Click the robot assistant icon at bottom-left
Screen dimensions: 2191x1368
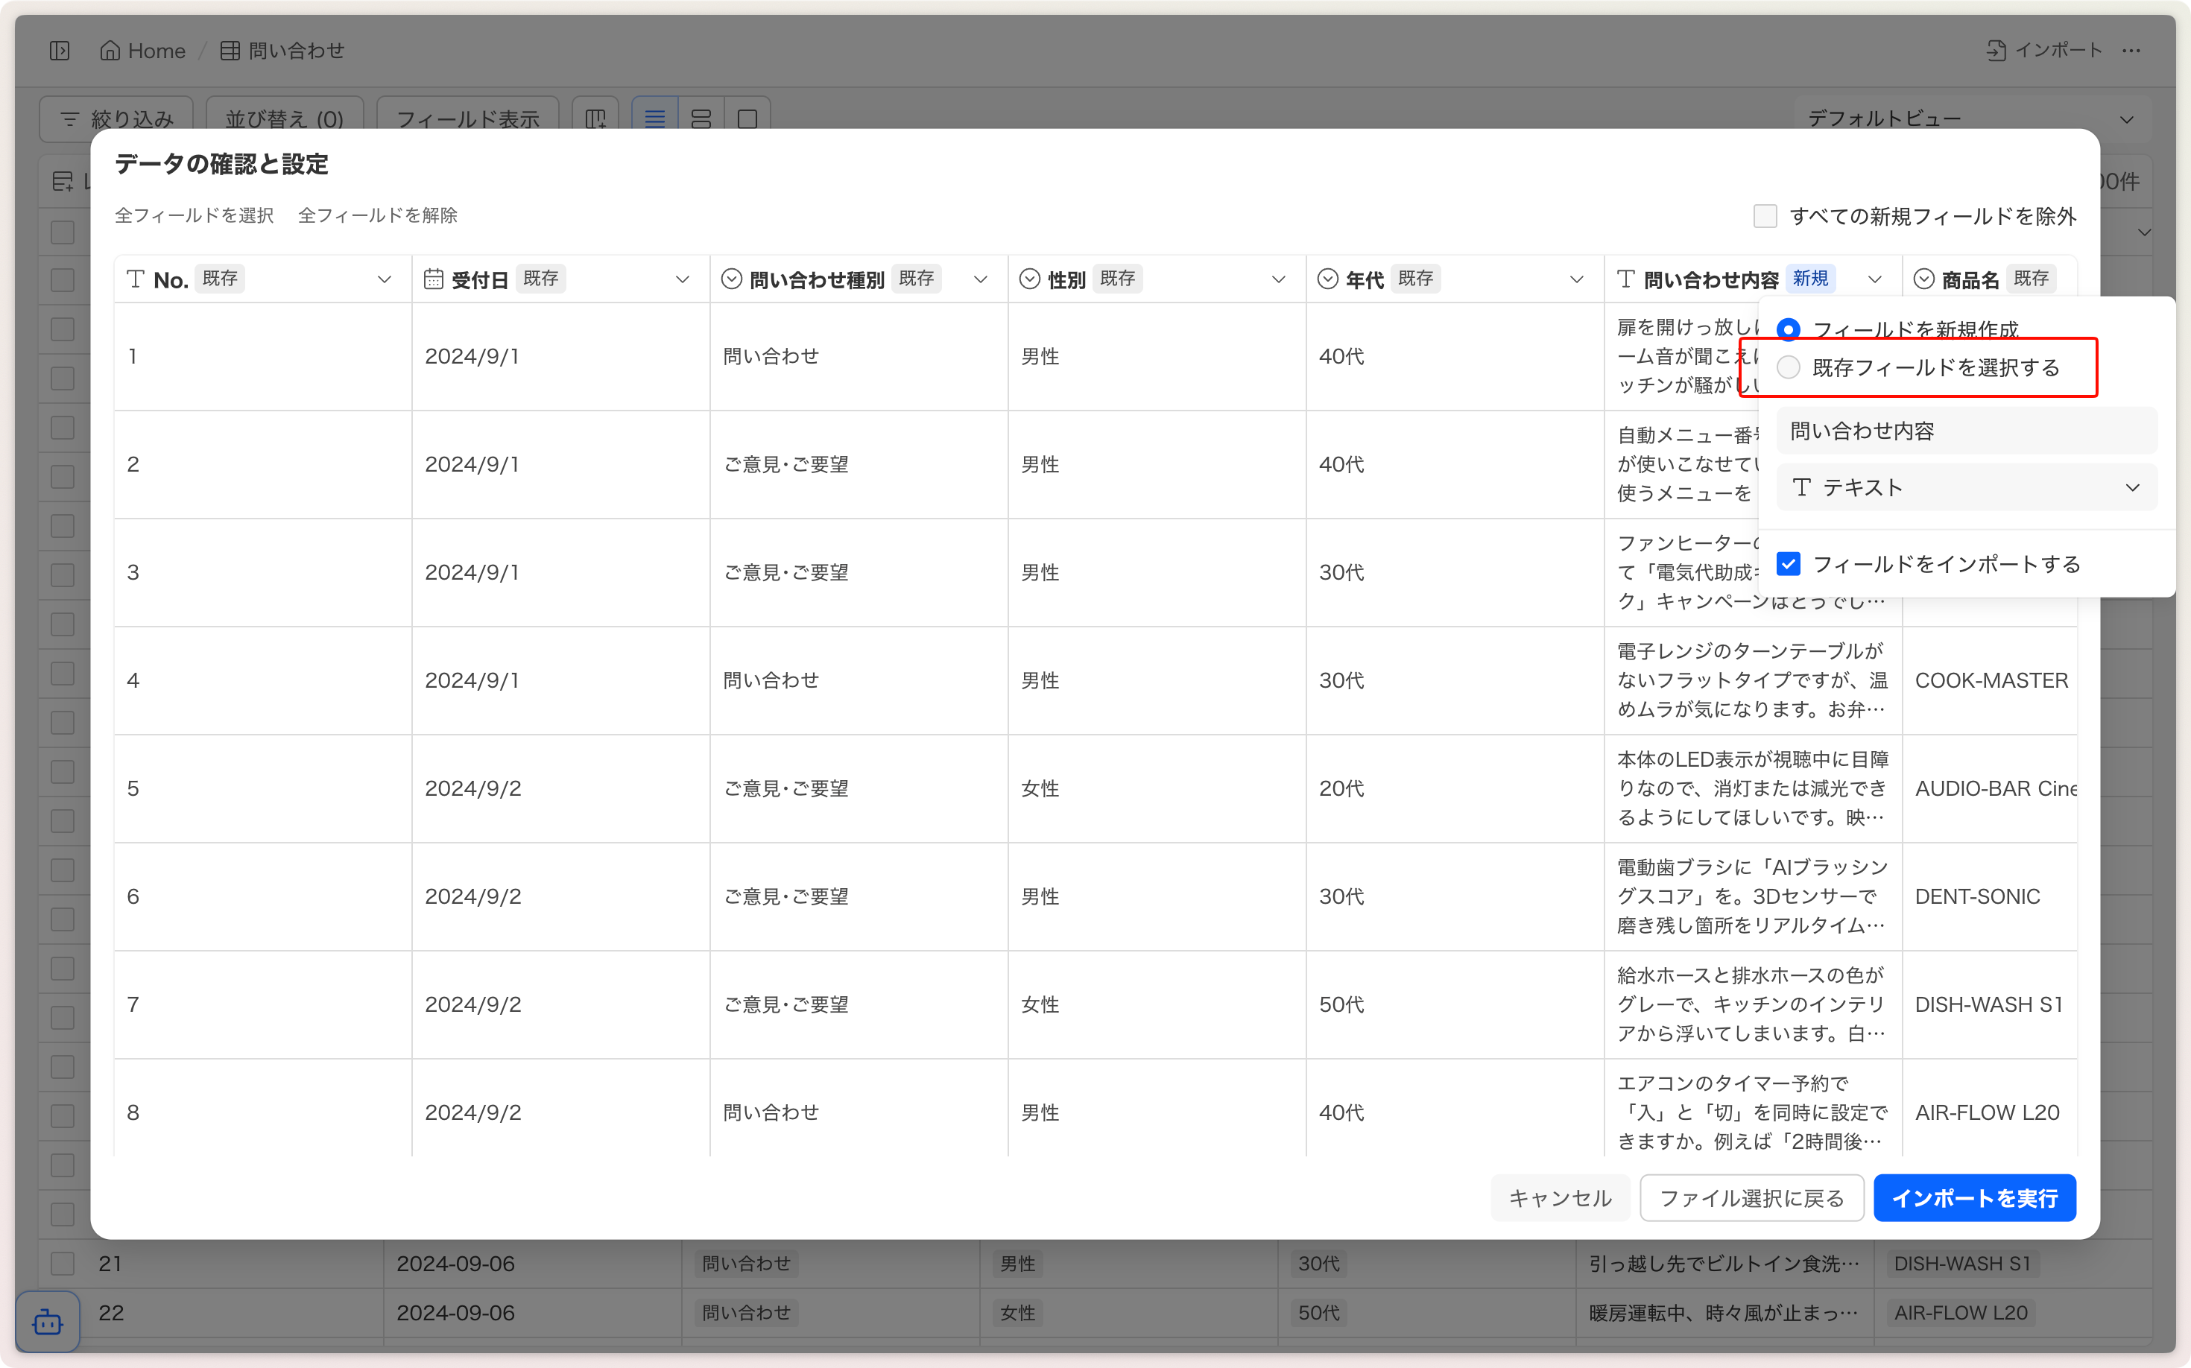(47, 1322)
